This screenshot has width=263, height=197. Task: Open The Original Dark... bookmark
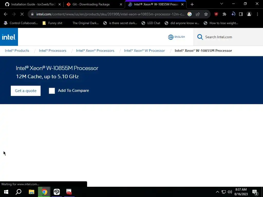(86, 23)
